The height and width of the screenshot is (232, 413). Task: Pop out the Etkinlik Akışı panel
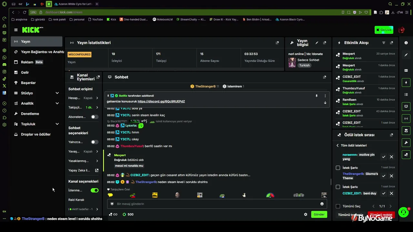pos(391,43)
